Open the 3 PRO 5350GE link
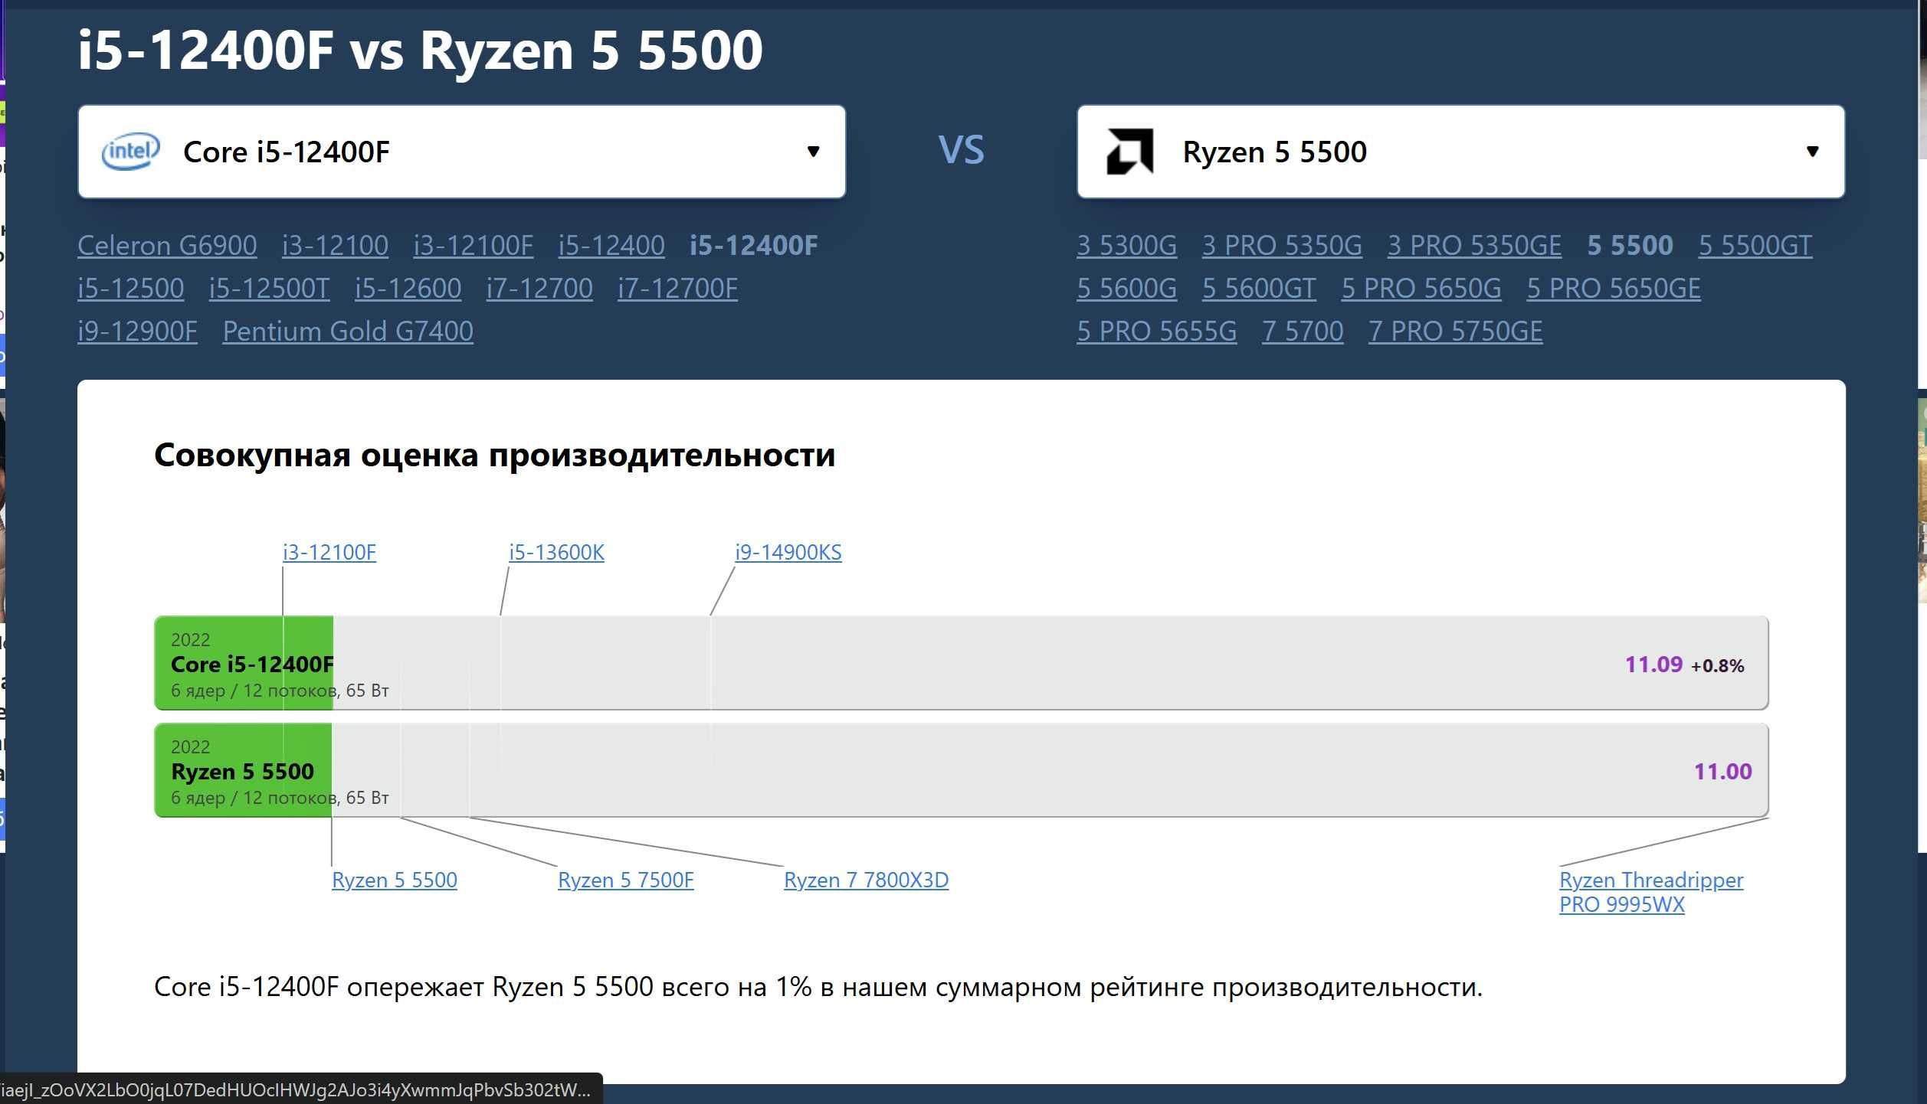The image size is (1927, 1104). (x=1474, y=246)
